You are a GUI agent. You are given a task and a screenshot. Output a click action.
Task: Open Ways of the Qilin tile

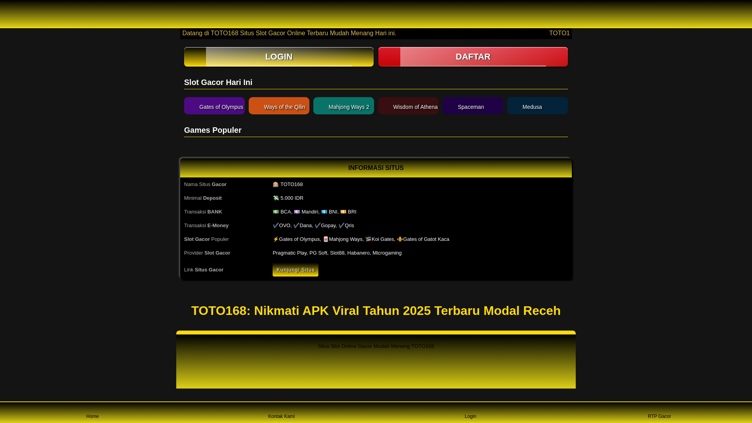click(279, 106)
